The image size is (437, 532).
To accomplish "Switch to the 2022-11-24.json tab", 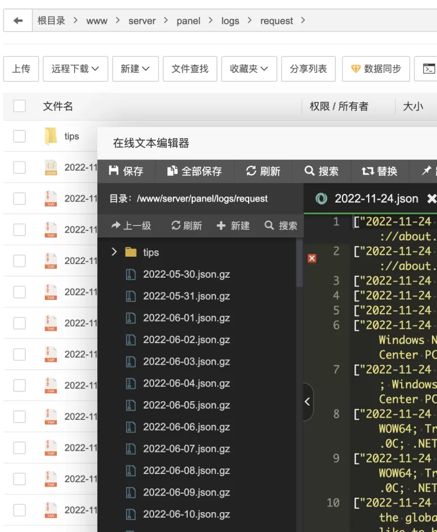I will coord(376,199).
